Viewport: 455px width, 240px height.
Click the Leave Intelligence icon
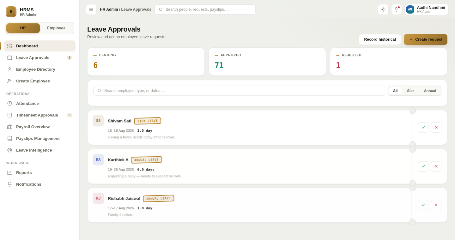pyautogui.click(x=10, y=150)
